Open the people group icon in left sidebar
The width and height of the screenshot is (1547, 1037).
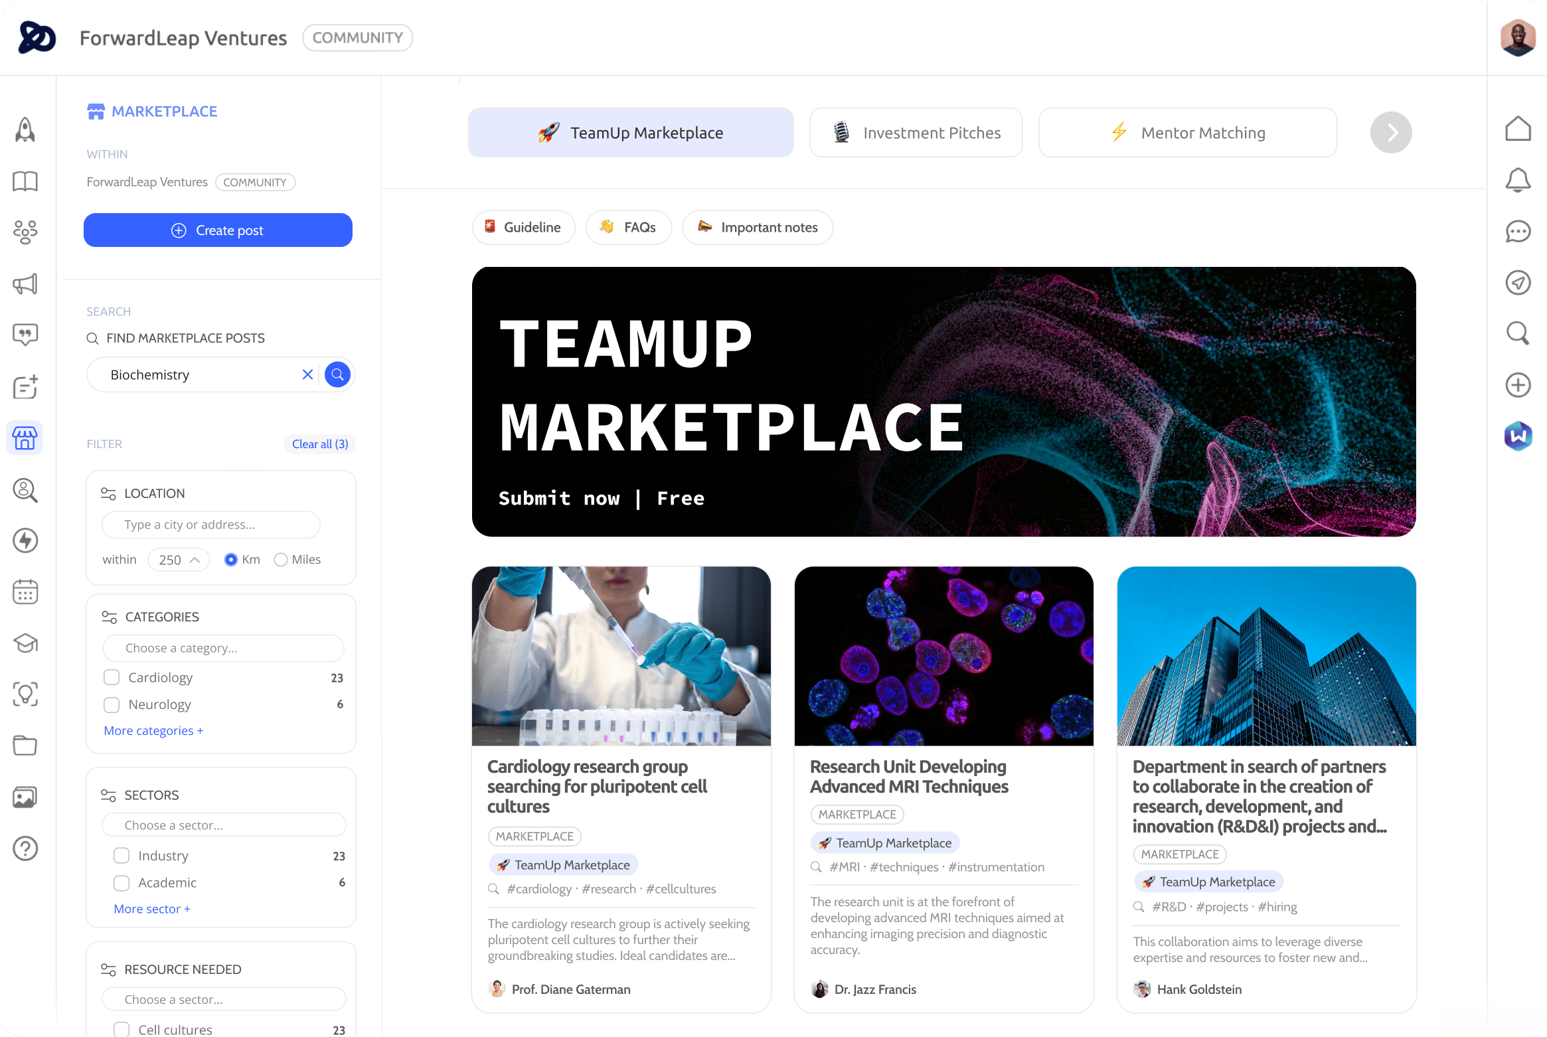25,232
